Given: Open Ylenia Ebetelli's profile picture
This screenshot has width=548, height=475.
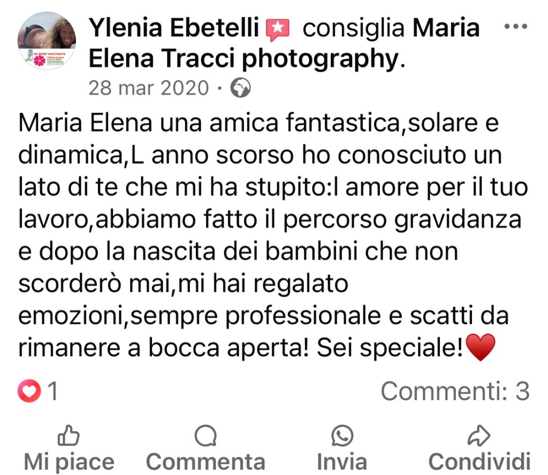Looking at the screenshot, I should [x=47, y=41].
